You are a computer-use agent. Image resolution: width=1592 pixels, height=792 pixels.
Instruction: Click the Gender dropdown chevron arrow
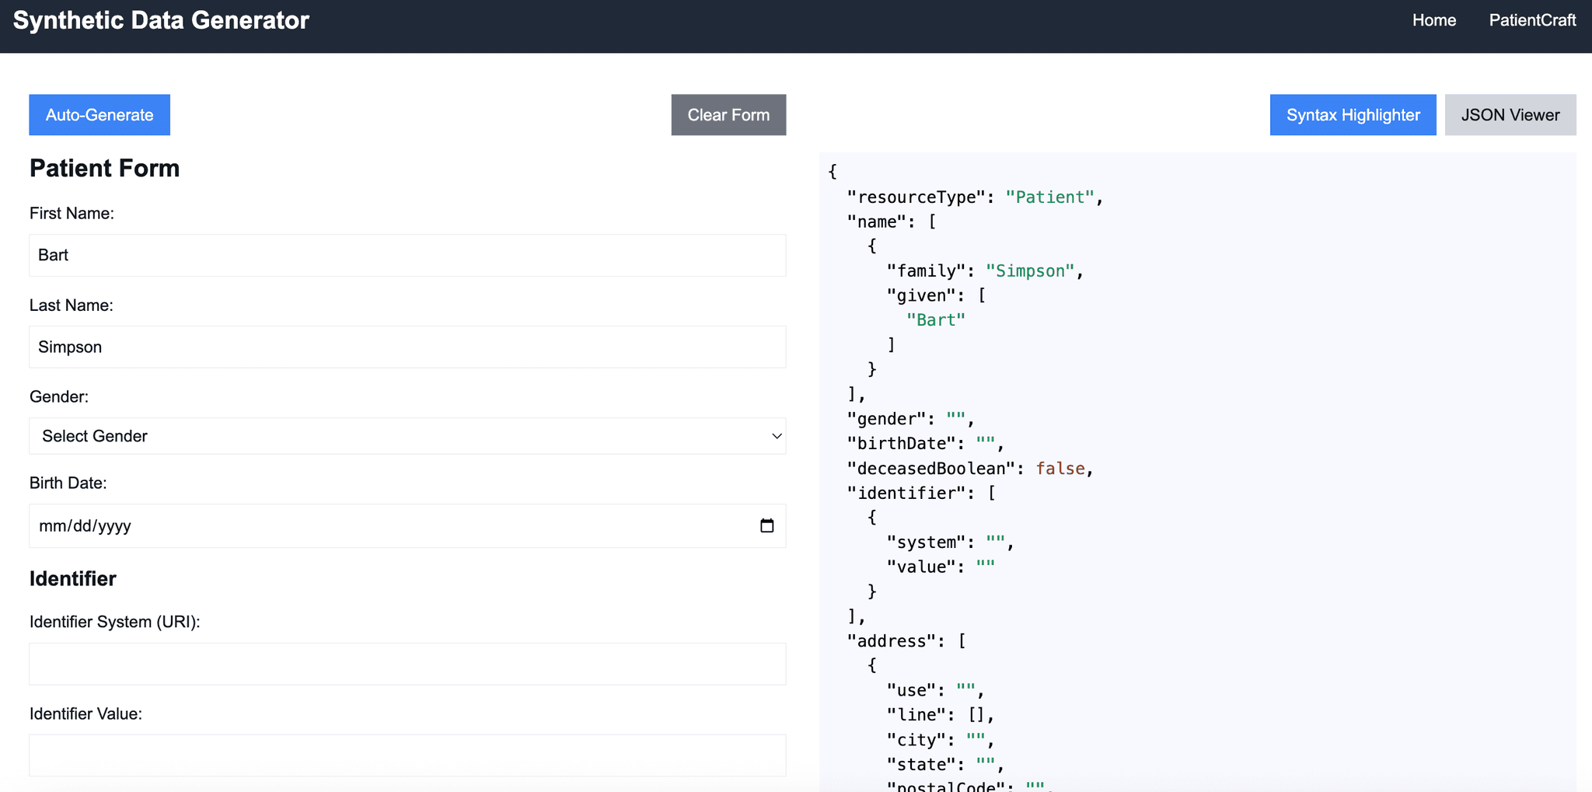(775, 436)
